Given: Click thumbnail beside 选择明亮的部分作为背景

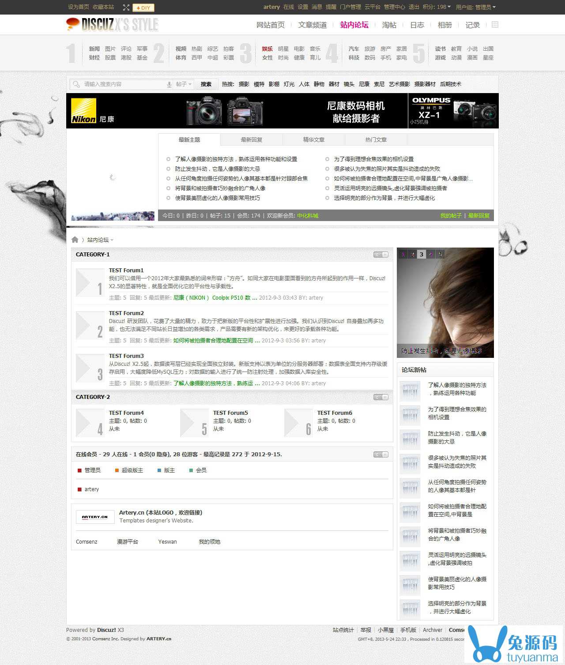Looking at the screenshot, I should point(410,609).
